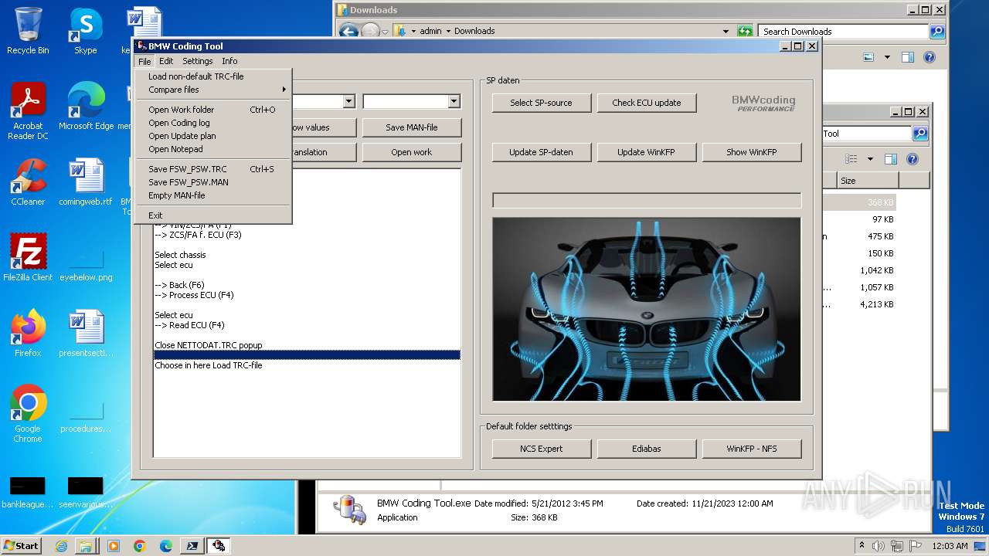Viewport: 989px width, 556px height.
Task: Click the Action Center flag icon
Action: point(916,546)
